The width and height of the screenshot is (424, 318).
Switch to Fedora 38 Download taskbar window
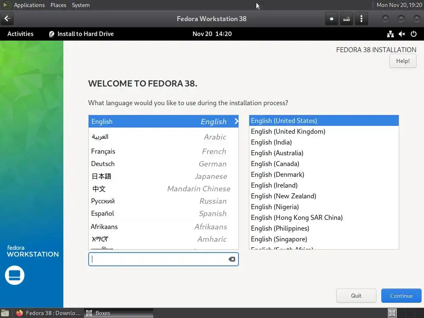(x=49, y=313)
